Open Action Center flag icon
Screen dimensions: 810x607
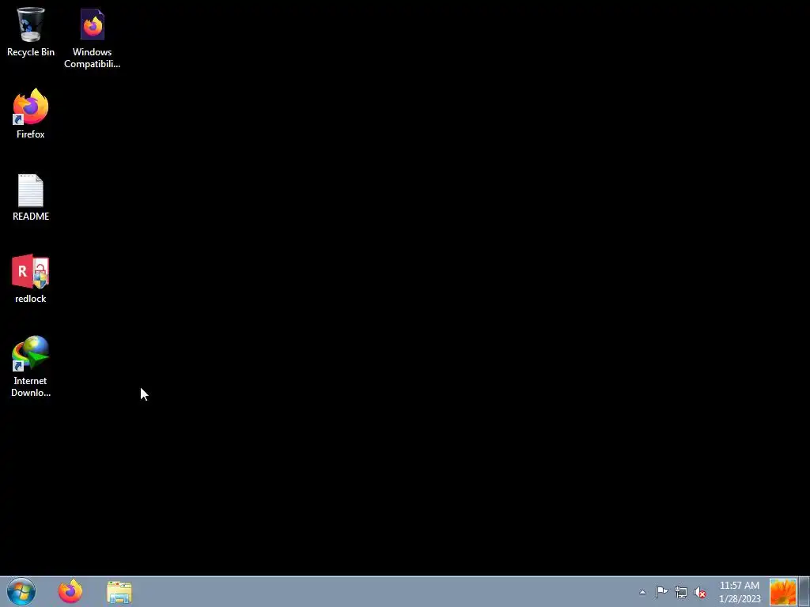click(661, 592)
